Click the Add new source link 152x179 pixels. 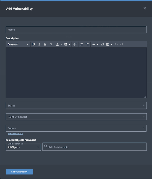[15, 134]
